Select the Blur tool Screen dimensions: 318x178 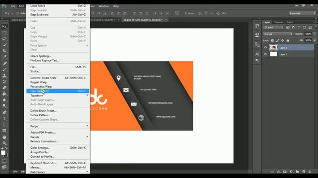coord(4,100)
